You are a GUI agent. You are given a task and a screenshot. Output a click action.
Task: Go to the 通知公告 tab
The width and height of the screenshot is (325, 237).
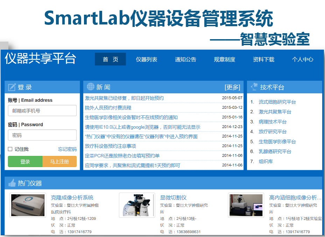click(x=185, y=59)
